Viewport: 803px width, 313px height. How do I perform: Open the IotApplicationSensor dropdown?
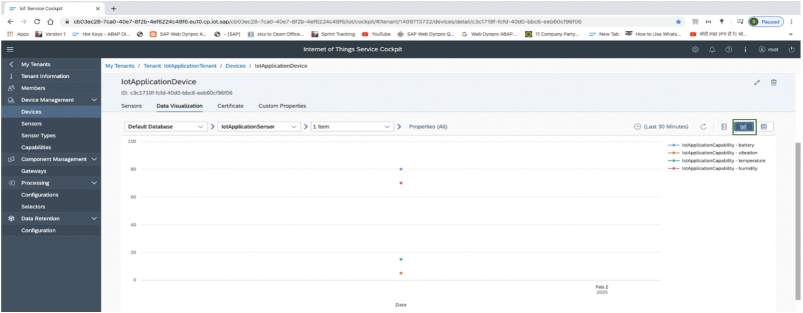[259, 127]
